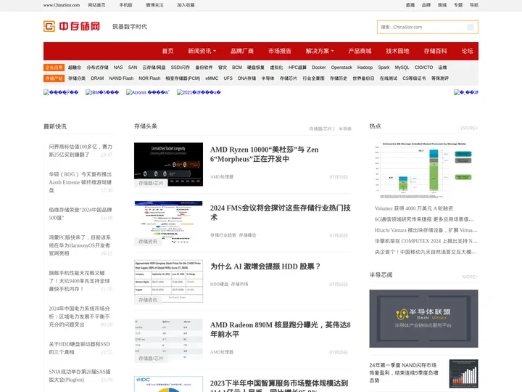Open the 分布式存储 category link
Image resolution: width=522 pixels, height=392 pixels.
point(97,68)
